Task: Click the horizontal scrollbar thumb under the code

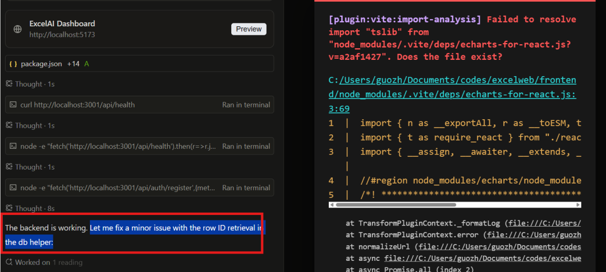Action: click(396, 205)
